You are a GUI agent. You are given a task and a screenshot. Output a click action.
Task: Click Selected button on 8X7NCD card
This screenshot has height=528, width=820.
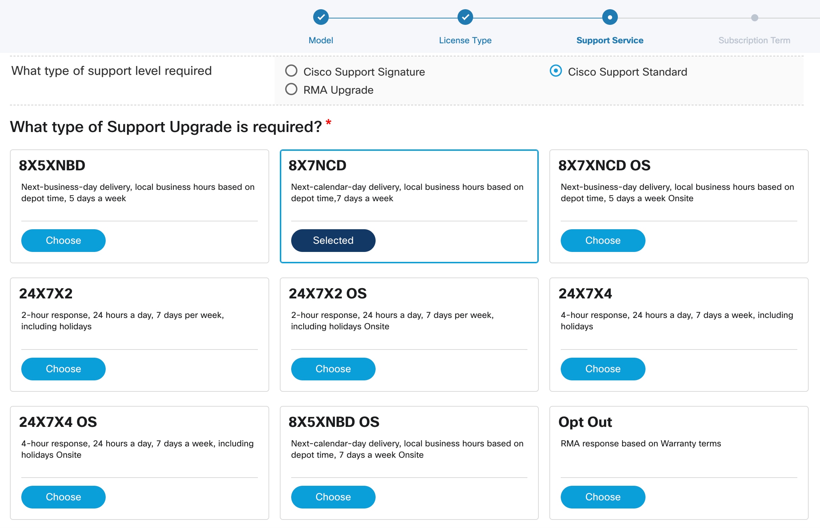tap(333, 241)
